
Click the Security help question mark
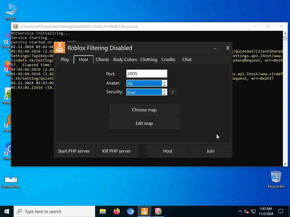click(x=172, y=92)
